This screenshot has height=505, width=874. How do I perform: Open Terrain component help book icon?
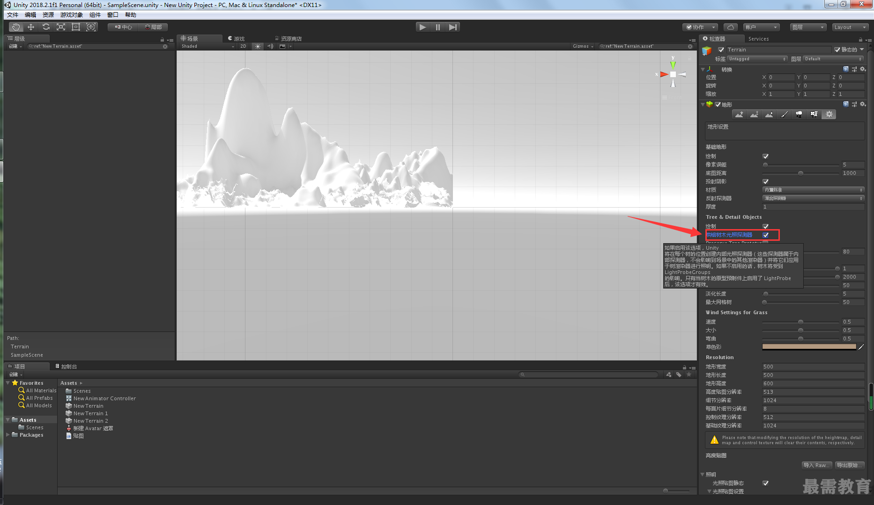click(846, 104)
